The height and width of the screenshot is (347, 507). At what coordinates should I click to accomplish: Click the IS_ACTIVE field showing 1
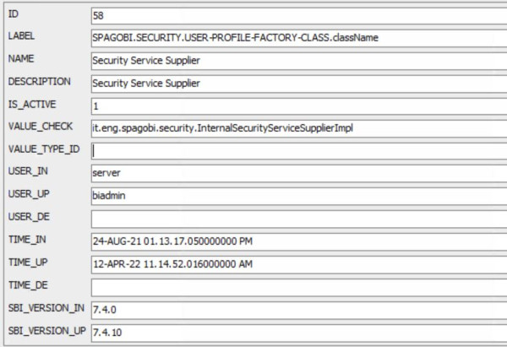coord(299,106)
